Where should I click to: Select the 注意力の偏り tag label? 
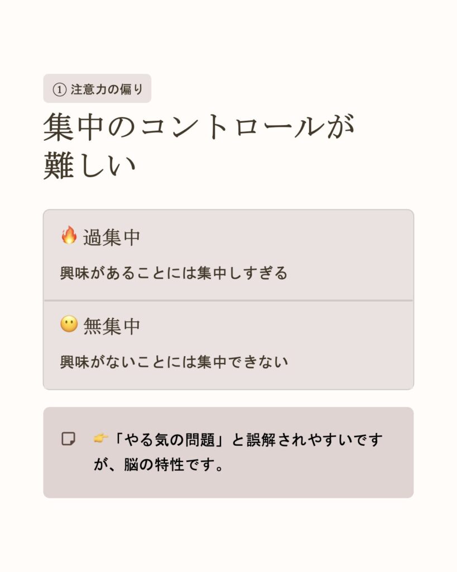[107, 89]
